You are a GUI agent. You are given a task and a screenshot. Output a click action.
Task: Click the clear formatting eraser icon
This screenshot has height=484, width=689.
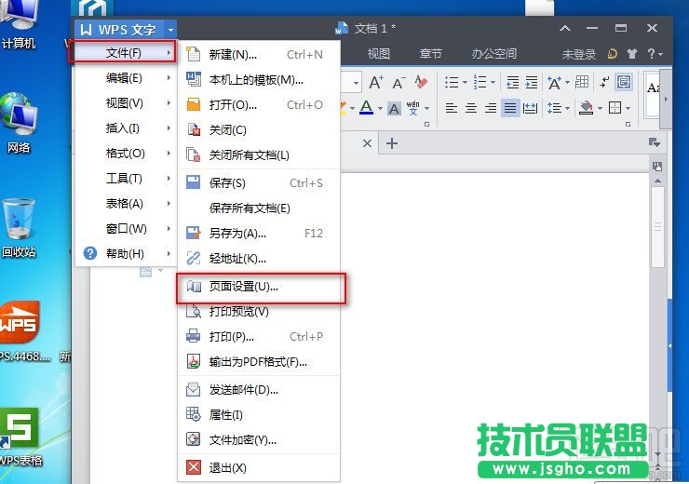[421, 82]
